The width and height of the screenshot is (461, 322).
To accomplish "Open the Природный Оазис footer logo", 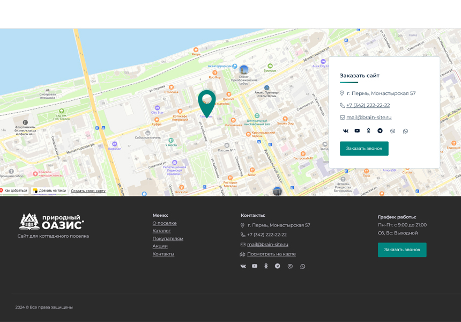I will pos(52,221).
